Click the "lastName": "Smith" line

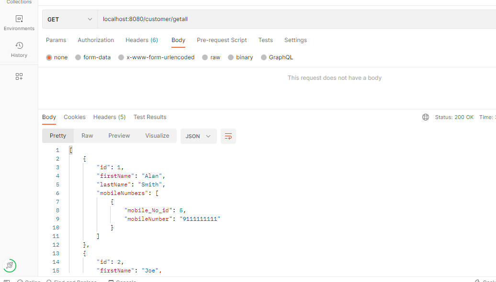coord(131,184)
